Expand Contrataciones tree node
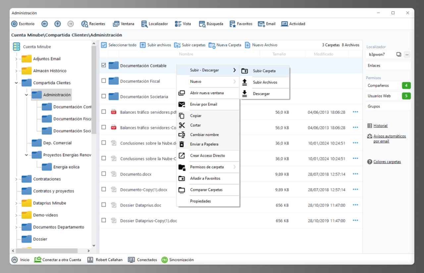The image size is (424, 273). tap(16, 179)
